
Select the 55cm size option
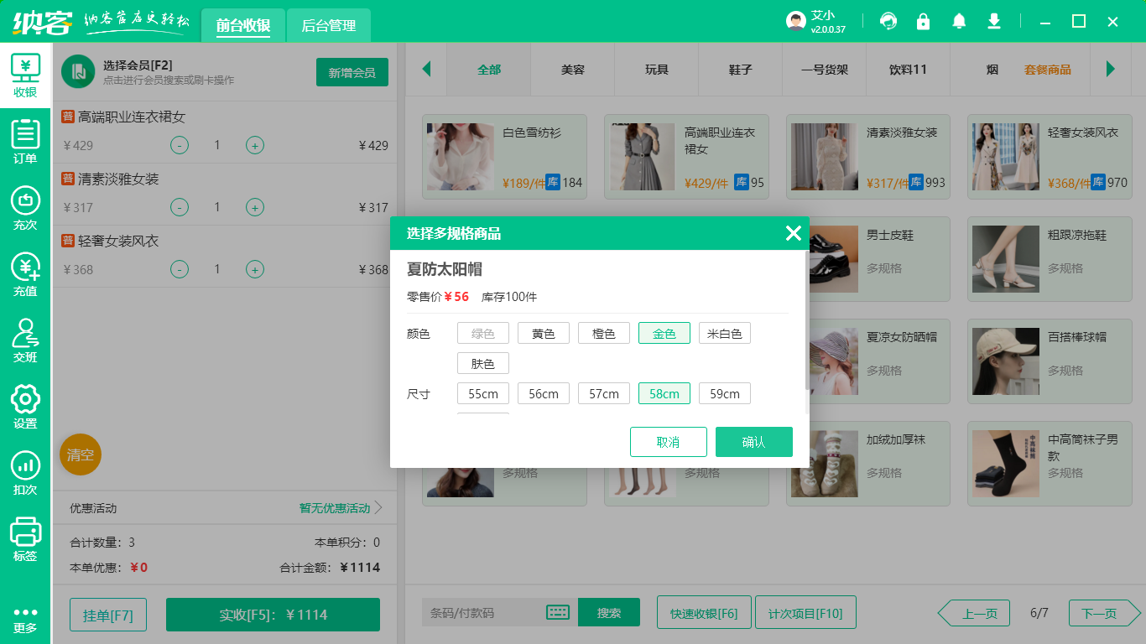(x=483, y=394)
